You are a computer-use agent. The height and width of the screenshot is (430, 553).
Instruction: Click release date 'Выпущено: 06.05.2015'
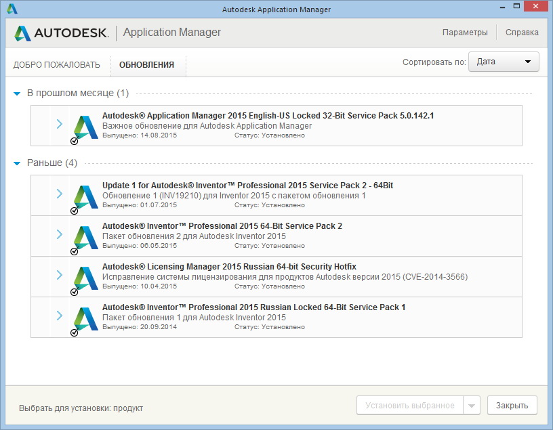(140, 246)
